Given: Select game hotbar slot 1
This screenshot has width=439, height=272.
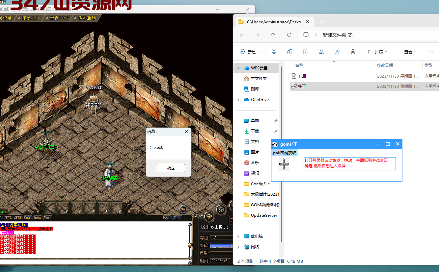Looking at the screenshot, I should coord(50,208).
